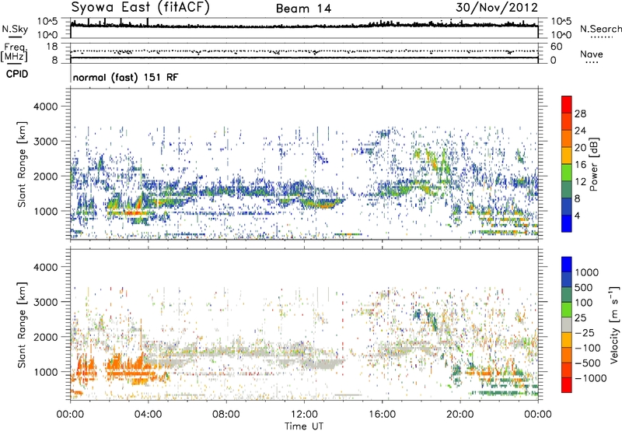Pick the bright blue top velocity swatch above 1000

[567, 265]
